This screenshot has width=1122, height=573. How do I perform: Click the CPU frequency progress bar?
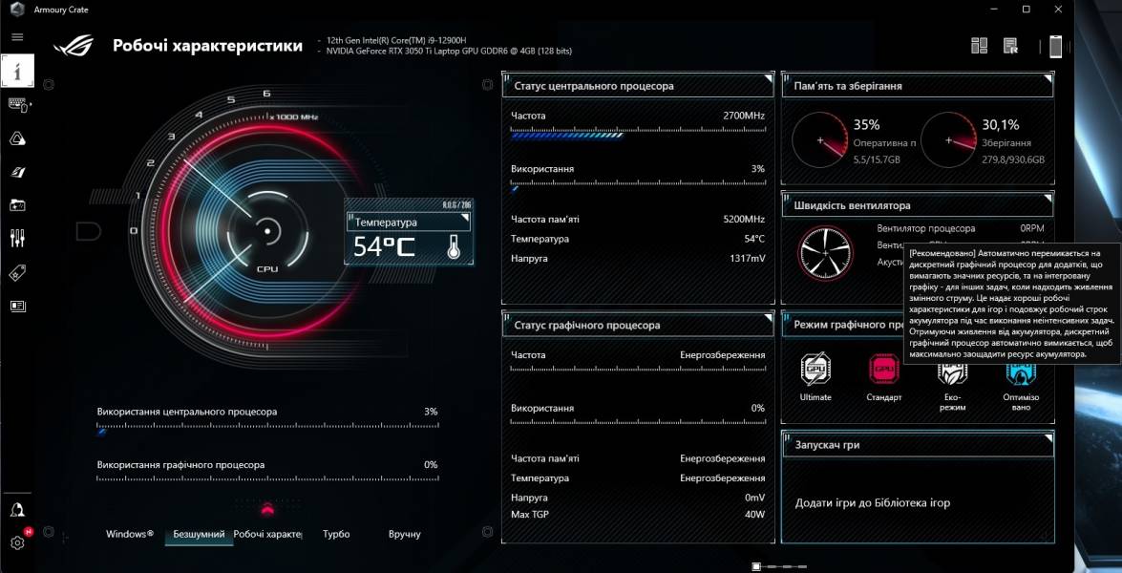click(638, 133)
